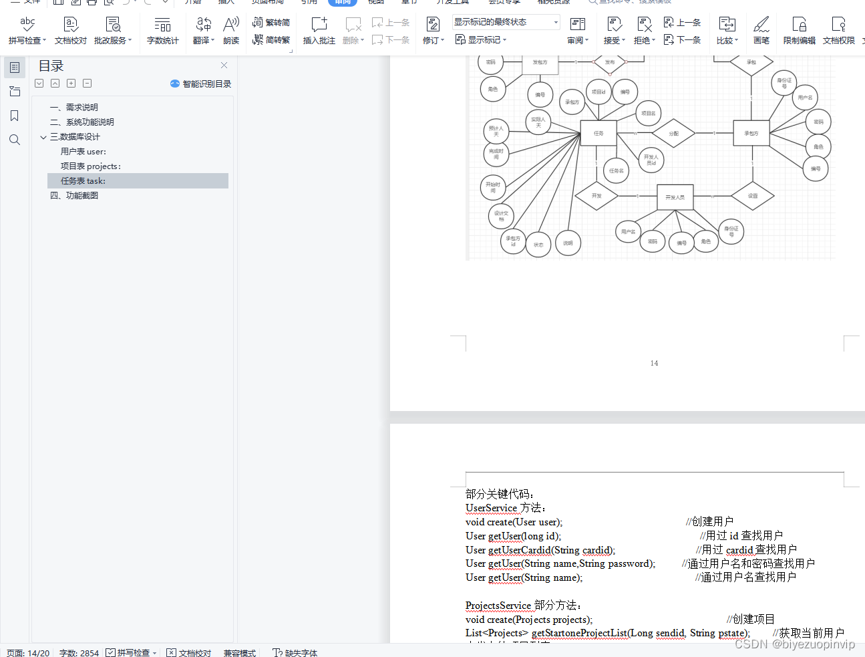Start 朗读 read aloud
Viewport: 865px width, 657px height.
point(231,31)
